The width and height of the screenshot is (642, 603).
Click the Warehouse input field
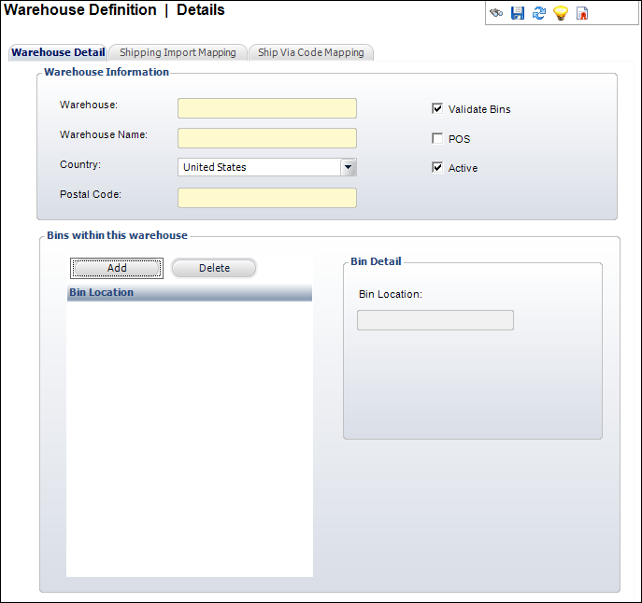click(x=266, y=108)
